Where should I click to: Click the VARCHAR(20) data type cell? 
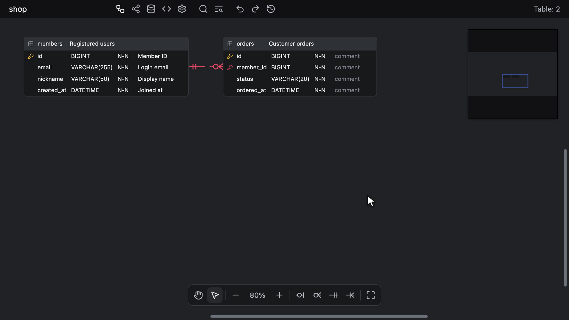[290, 79]
